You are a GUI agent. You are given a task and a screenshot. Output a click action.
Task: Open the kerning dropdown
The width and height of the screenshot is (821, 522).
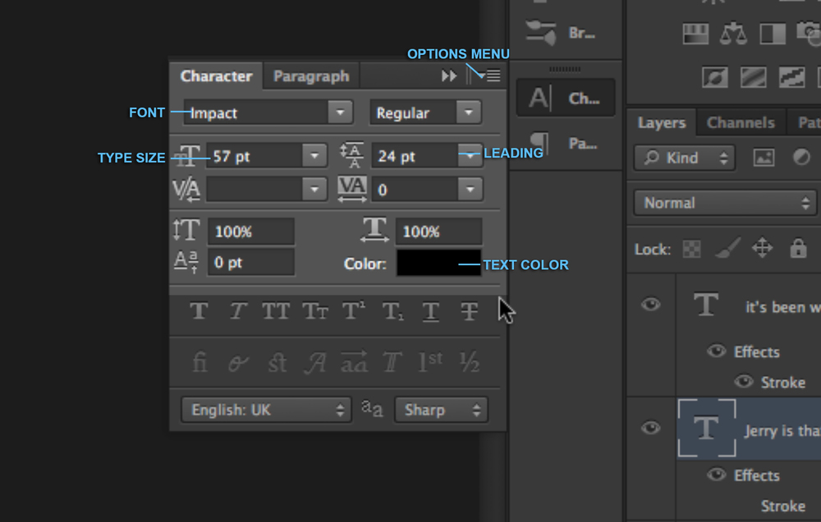point(314,189)
